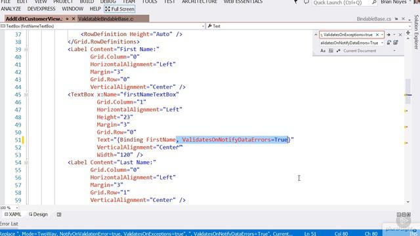Viewport: 420px width, 236px height.
Task: Open the WEB ESSENTIALS menu
Action: (243, 1)
